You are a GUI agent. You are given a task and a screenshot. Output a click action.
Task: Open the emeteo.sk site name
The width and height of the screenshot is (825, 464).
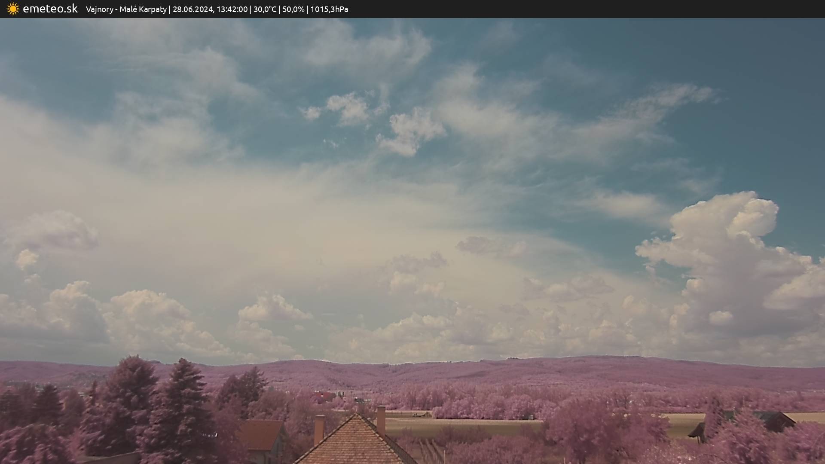click(x=50, y=9)
